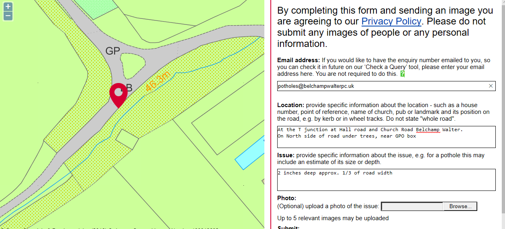Click the 'Photo:' bold label

287,198
